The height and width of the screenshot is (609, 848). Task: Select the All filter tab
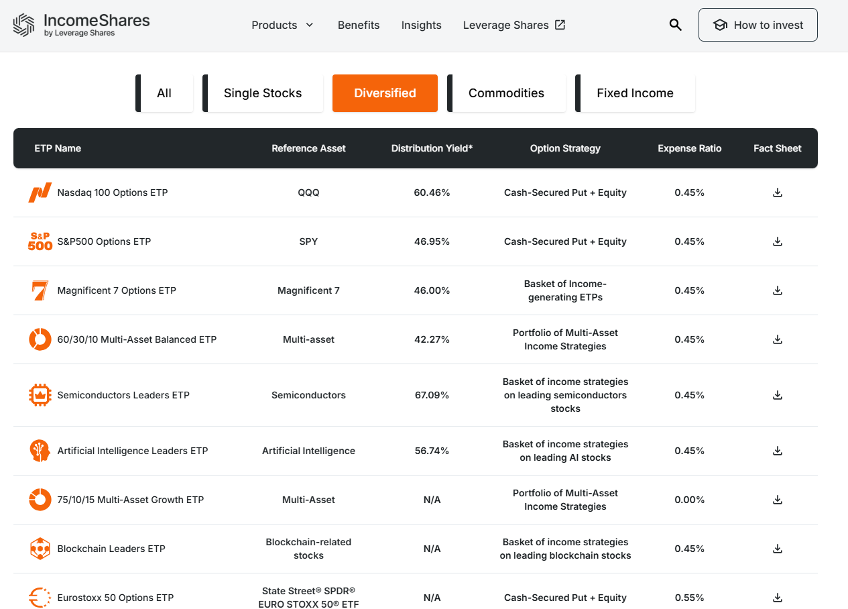pos(164,93)
